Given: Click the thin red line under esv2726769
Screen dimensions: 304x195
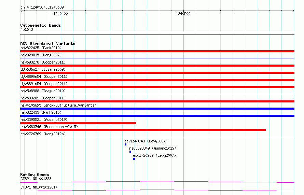Looking at the screenshot, I should (157, 137).
